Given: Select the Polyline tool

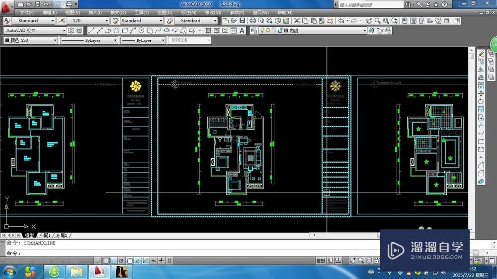Looking at the screenshot, I should click(108, 30).
